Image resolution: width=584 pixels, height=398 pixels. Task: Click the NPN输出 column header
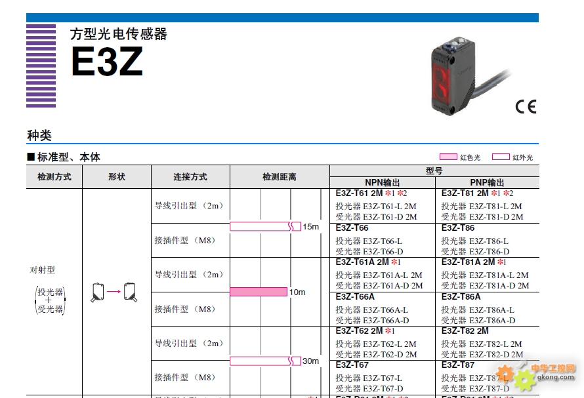[x=383, y=182]
